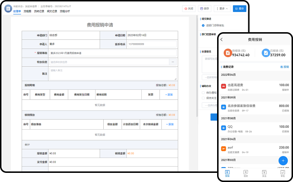Click the 800.00 amount for the 北京 record
Screen dimensions: 293x182
point(284,106)
